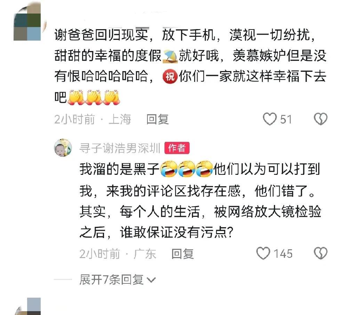Click the author's reply text 我溜的是黑子
This screenshot has height=315, width=345.
coord(120,169)
